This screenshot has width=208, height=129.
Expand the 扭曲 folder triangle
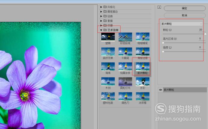[101, 16]
